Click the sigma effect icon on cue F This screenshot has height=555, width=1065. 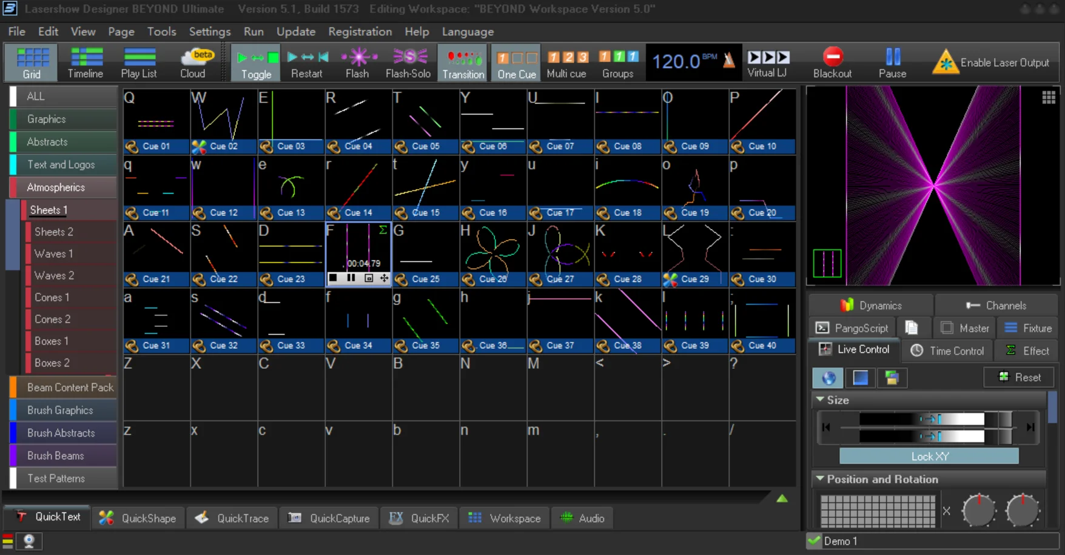[383, 230]
